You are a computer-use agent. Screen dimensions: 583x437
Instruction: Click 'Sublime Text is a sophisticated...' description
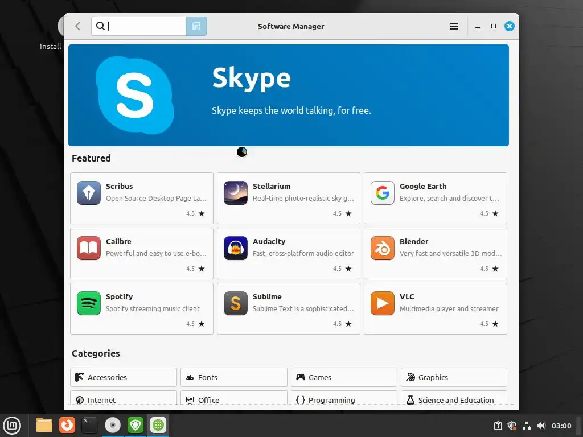click(x=303, y=309)
